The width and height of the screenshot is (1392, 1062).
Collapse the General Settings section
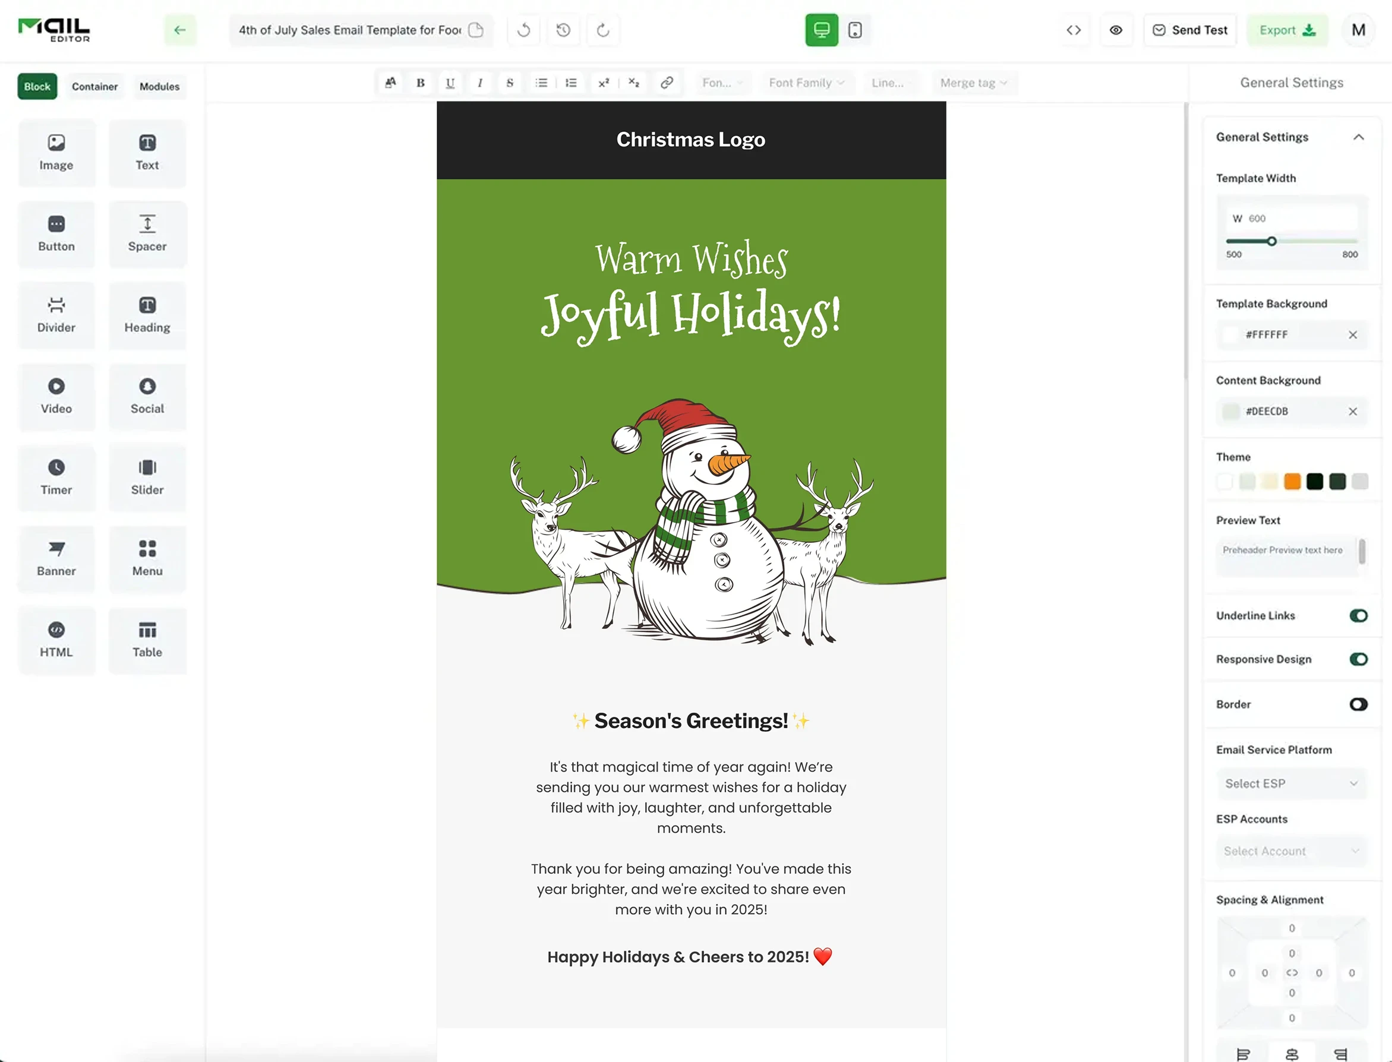[1358, 137]
